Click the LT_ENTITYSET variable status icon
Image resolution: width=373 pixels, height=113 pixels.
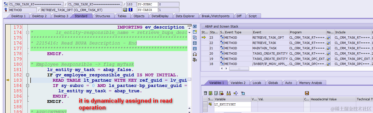pos(210,104)
